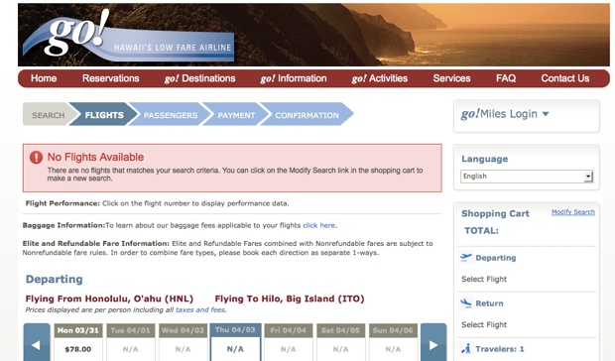615x361 pixels.
Task: Click the red error exclamation icon
Action: tap(36, 158)
